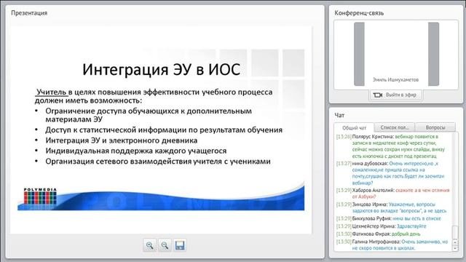Open the Вопросы tab
Viewport: 466px width, 262px height.
pos(435,127)
